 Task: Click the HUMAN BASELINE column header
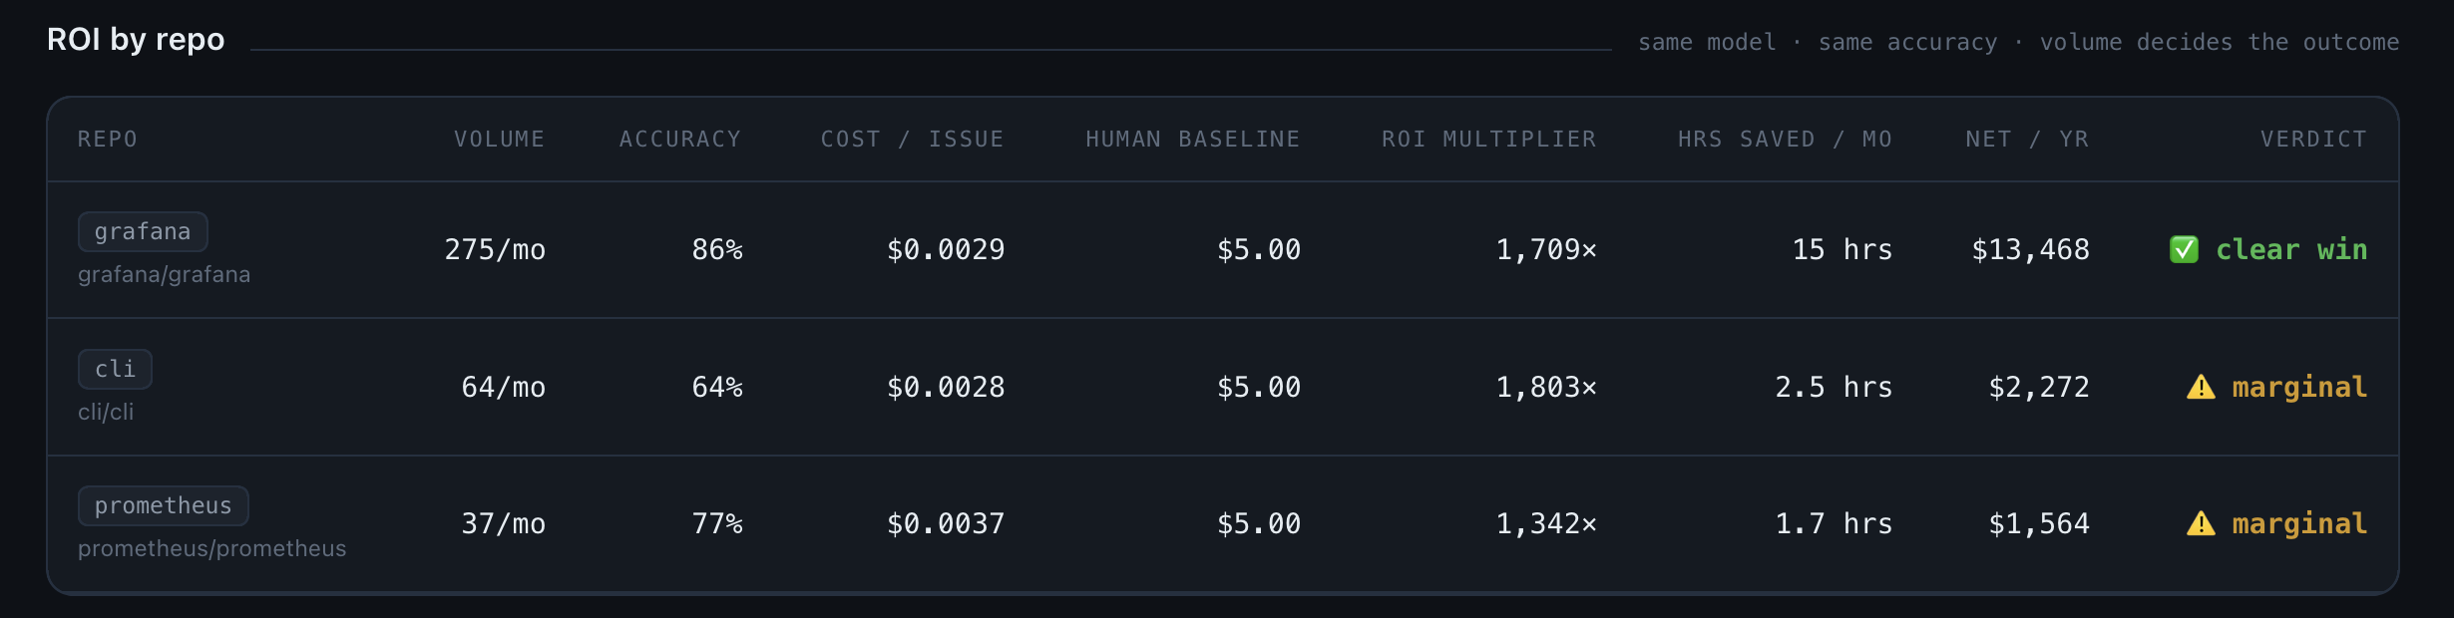1193,139
